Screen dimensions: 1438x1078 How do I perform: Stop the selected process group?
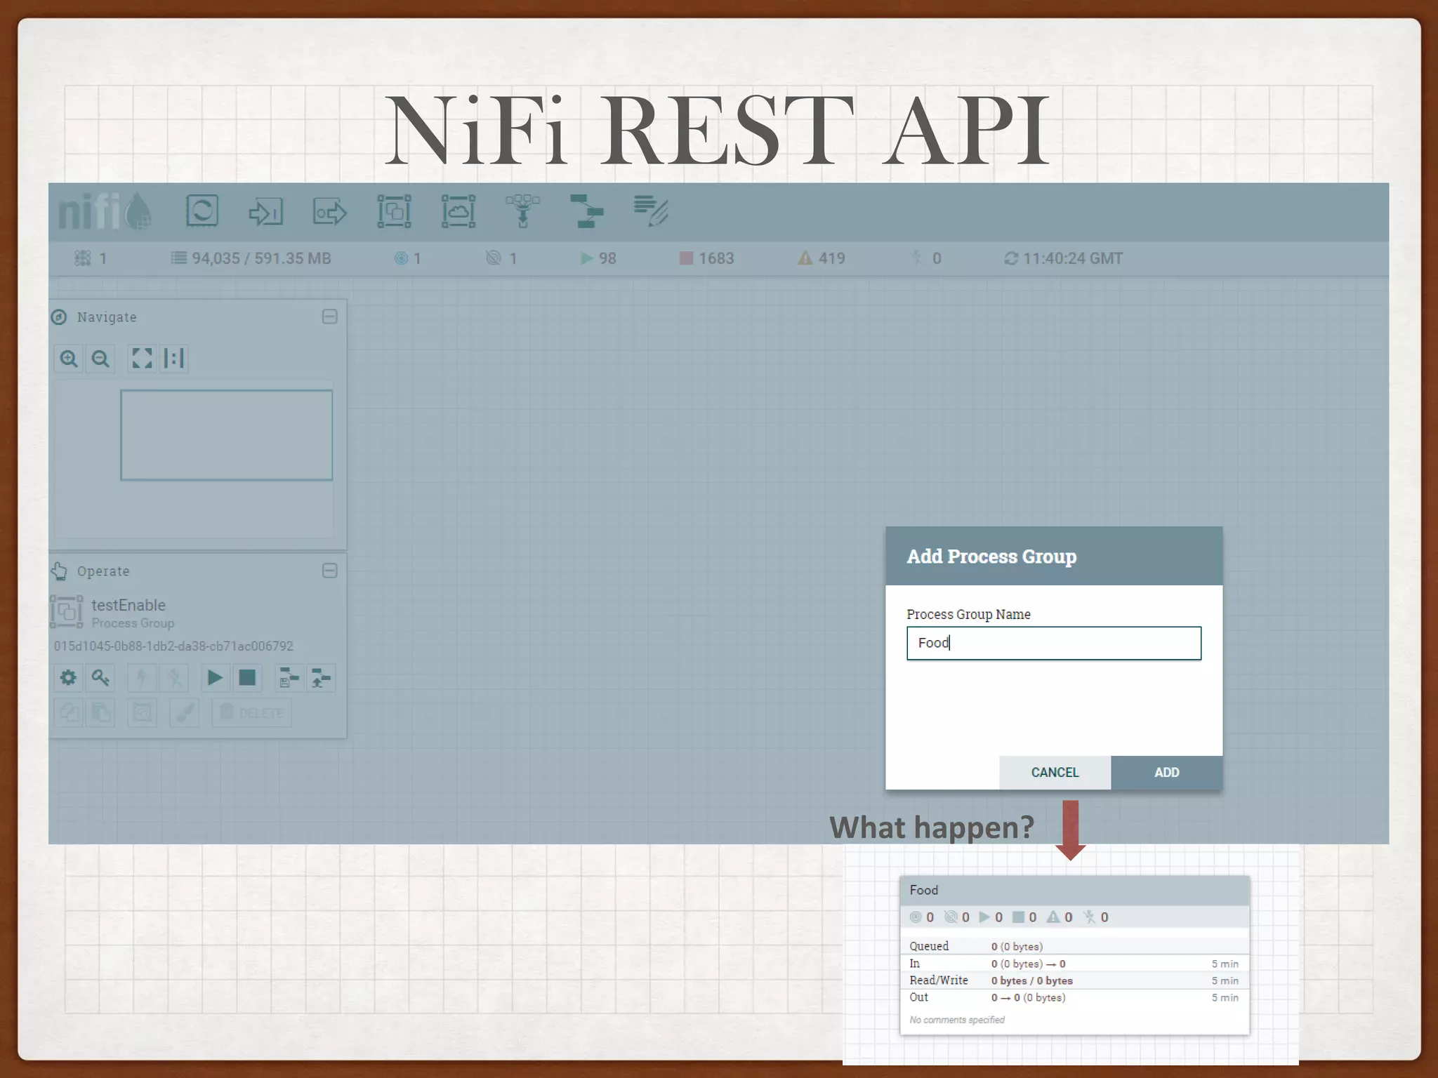click(x=247, y=678)
